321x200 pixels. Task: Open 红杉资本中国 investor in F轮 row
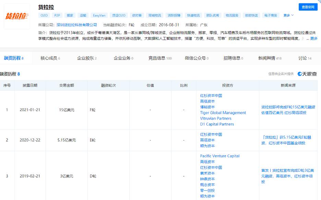(x=211, y=95)
